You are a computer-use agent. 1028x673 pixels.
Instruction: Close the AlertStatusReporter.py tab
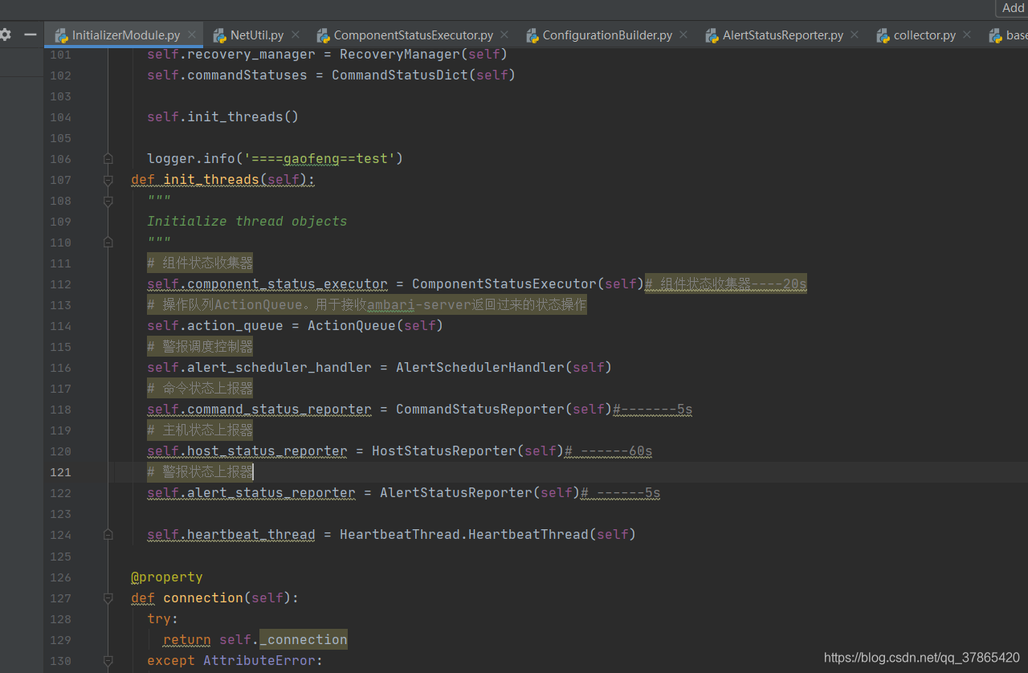coord(855,35)
